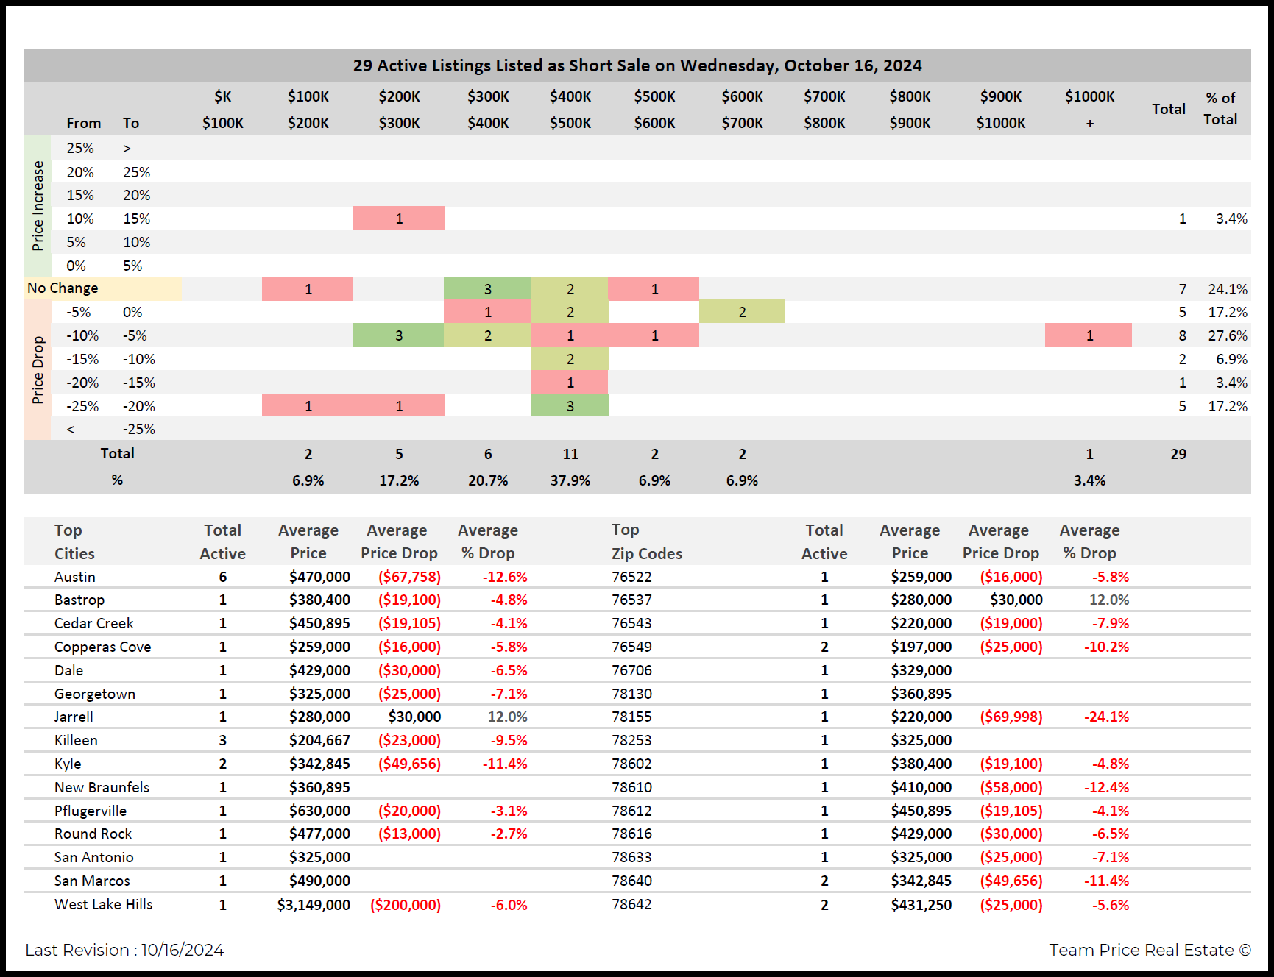The image size is (1274, 977).
Task: Select the Last Revision date text
Action: pos(124,950)
